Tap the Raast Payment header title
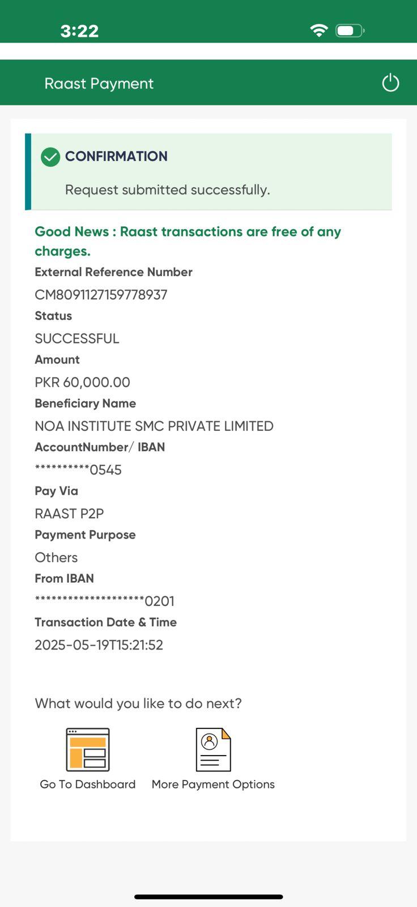Screen dimensions: 417x907 [x=99, y=83]
